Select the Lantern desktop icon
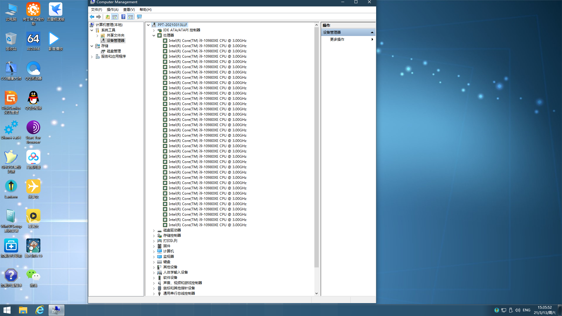 click(11, 189)
